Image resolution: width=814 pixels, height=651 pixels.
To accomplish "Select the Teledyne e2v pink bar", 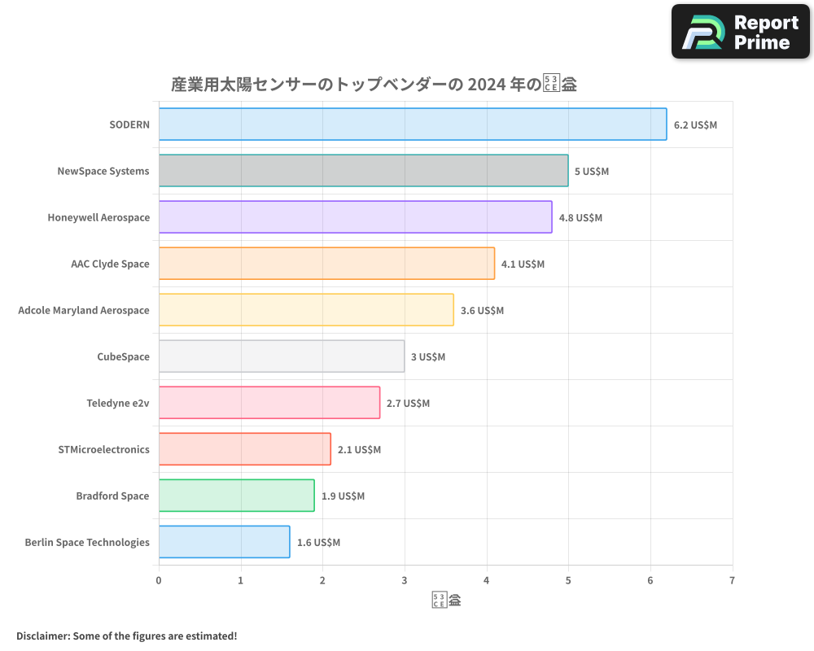I will tap(269, 403).
